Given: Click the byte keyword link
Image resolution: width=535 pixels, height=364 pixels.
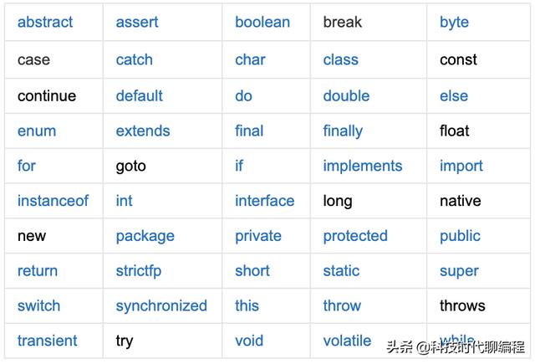Looking at the screenshot, I should tap(454, 23).
